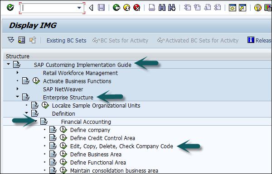This screenshot has height=174, width=272.
Task: Collapse the SAP Customizing Implementation Guide node
Action: click(x=8, y=64)
